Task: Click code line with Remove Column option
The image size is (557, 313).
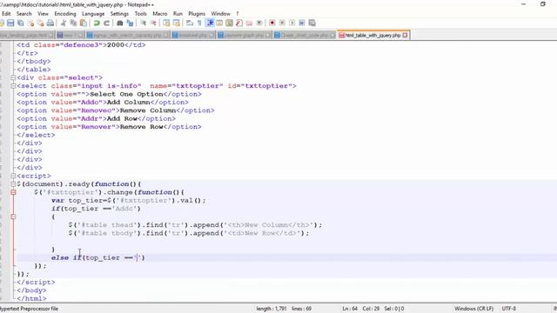Action: coord(116,110)
